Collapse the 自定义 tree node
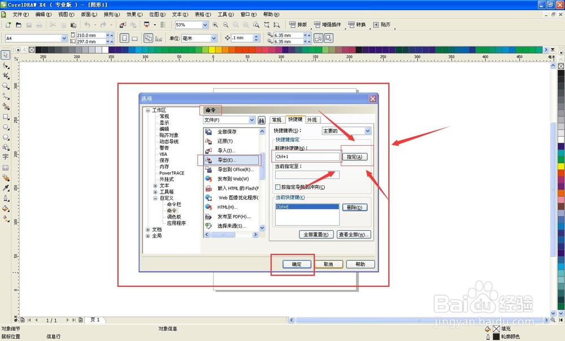Image resolution: width=565 pixels, height=341 pixels. click(x=155, y=198)
